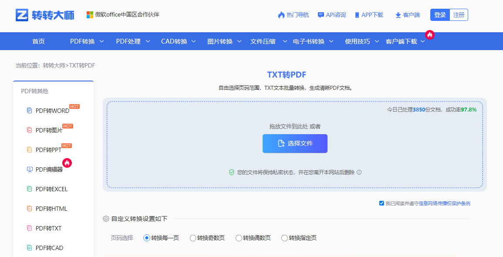
Task: Click the PDF转图片 sidebar icon
Action: [x=30, y=130]
